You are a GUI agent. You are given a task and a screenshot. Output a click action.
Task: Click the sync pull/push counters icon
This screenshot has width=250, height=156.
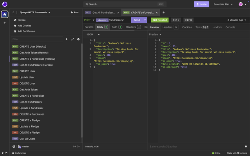click(76, 147)
